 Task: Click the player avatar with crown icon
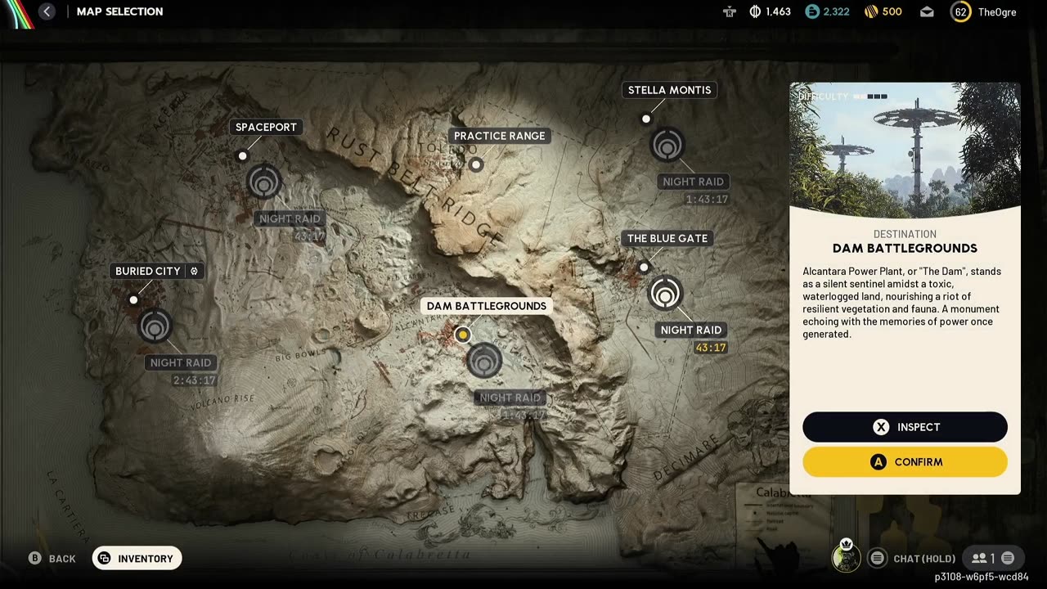coord(846,556)
